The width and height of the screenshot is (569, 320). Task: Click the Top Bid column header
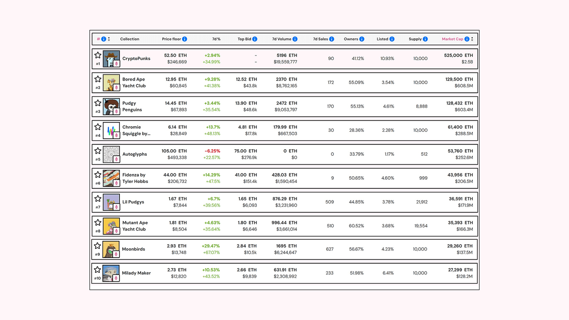(x=244, y=39)
